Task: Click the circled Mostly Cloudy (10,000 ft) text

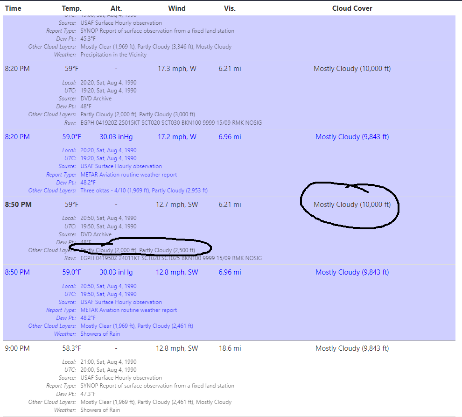Action: click(x=352, y=205)
